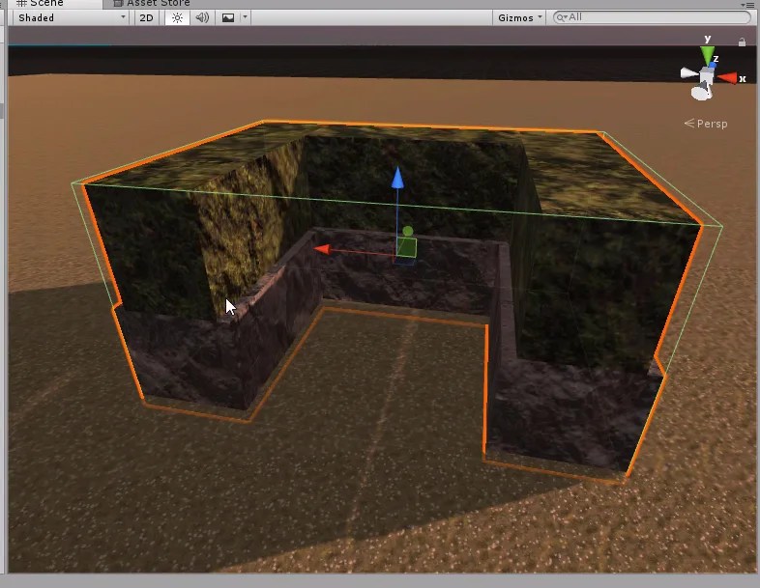Viewport: 760px width, 588px height.
Task: Click the scene search field
Action: pos(652,17)
